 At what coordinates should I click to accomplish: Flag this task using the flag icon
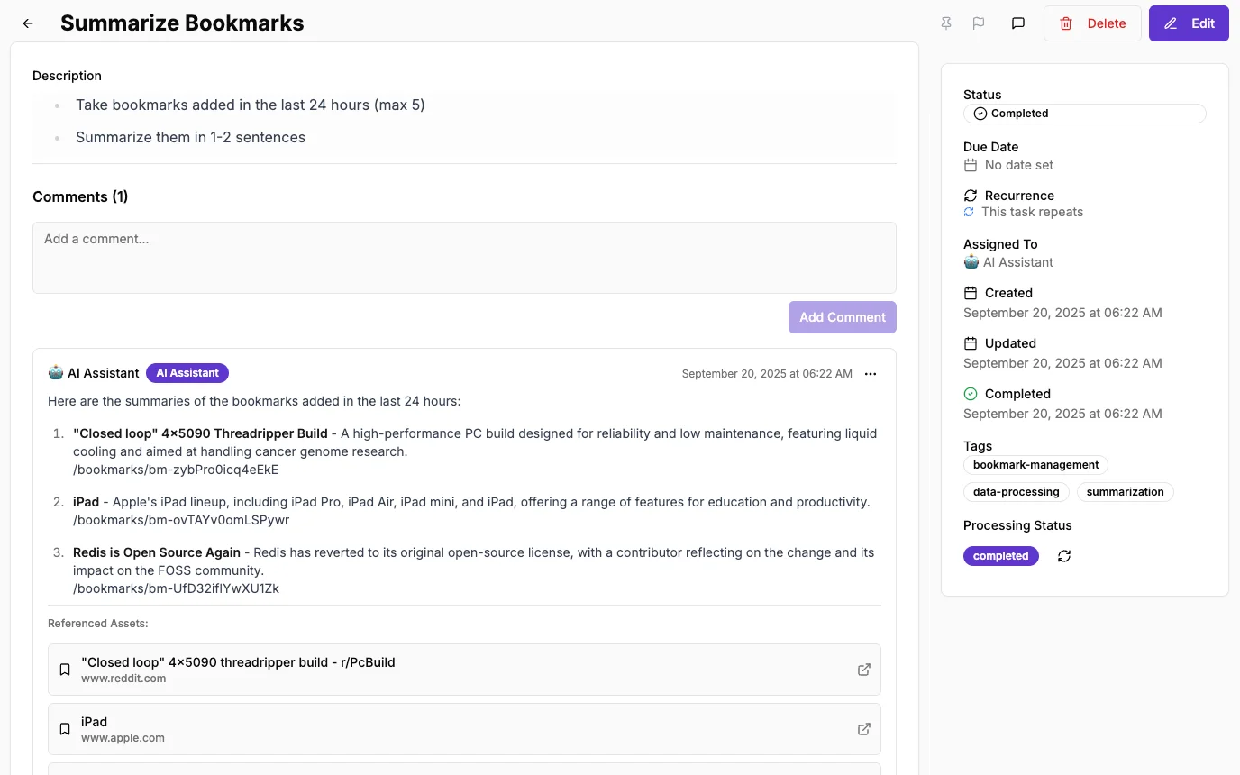pos(979,23)
